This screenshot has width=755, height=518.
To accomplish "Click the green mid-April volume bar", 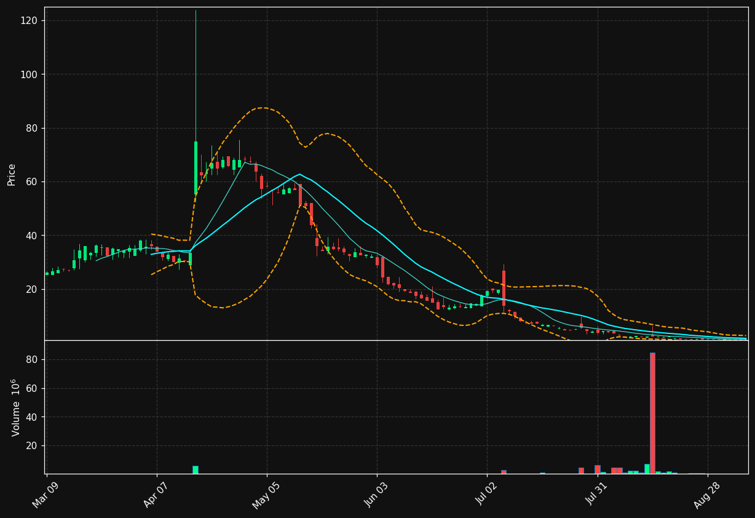I will coord(196,469).
